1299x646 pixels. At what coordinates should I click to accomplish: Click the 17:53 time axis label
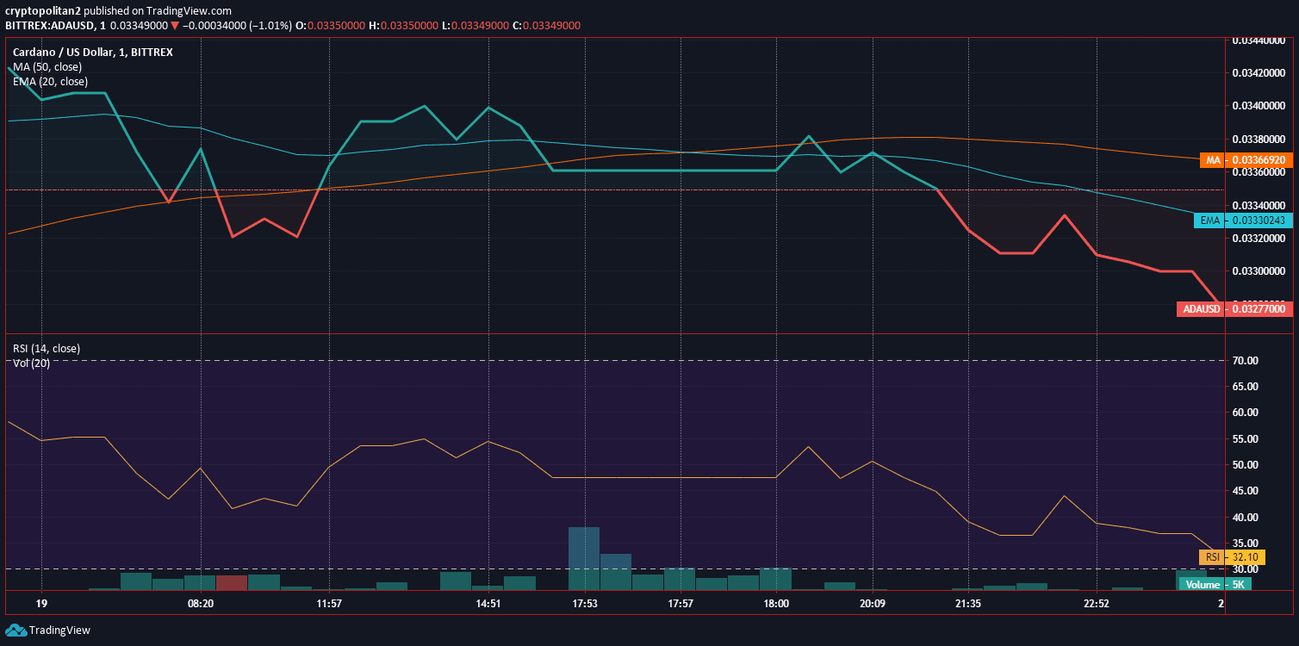(585, 604)
